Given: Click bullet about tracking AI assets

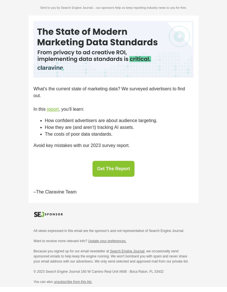Looking at the screenshot, I should [x=89, y=127].
